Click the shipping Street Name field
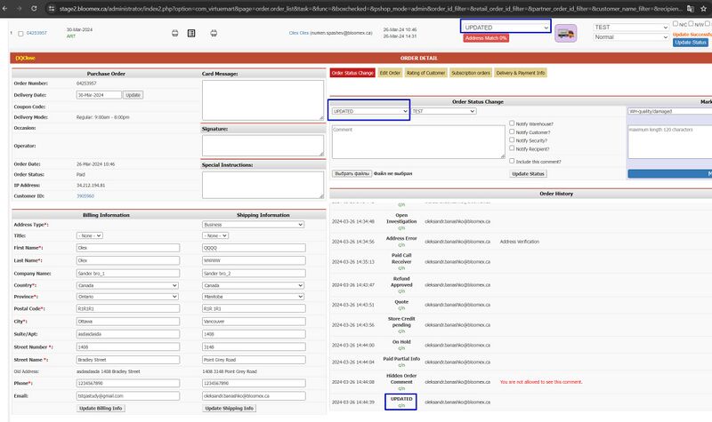712x422 pixels. tap(254, 360)
